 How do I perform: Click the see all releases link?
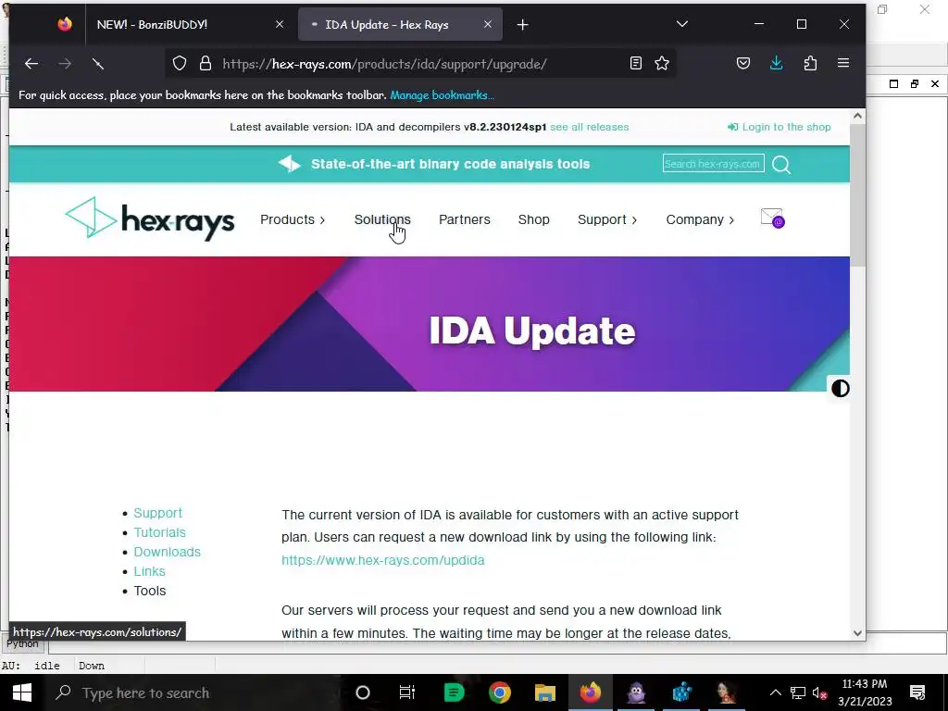(590, 127)
